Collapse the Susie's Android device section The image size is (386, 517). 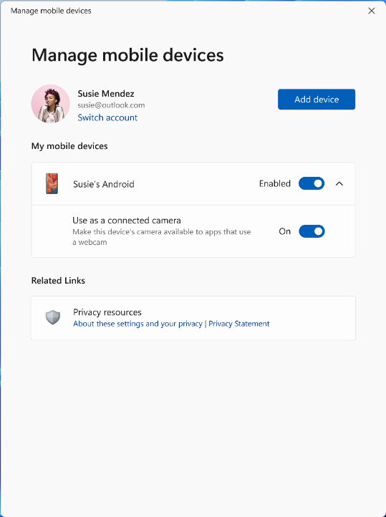point(339,183)
